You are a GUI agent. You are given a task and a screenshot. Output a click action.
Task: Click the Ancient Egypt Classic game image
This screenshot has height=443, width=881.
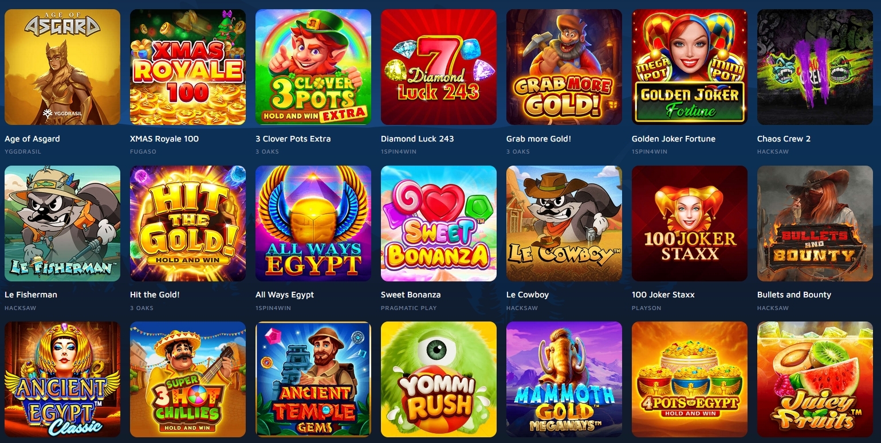click(x=62, y=379)
